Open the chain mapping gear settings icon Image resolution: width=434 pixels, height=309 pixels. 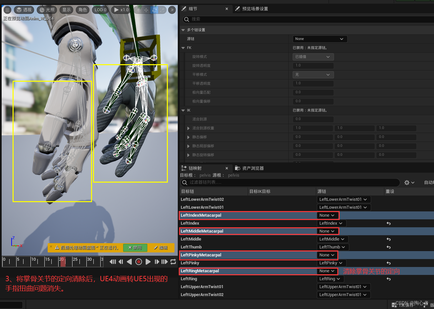(x=407, y=182)
